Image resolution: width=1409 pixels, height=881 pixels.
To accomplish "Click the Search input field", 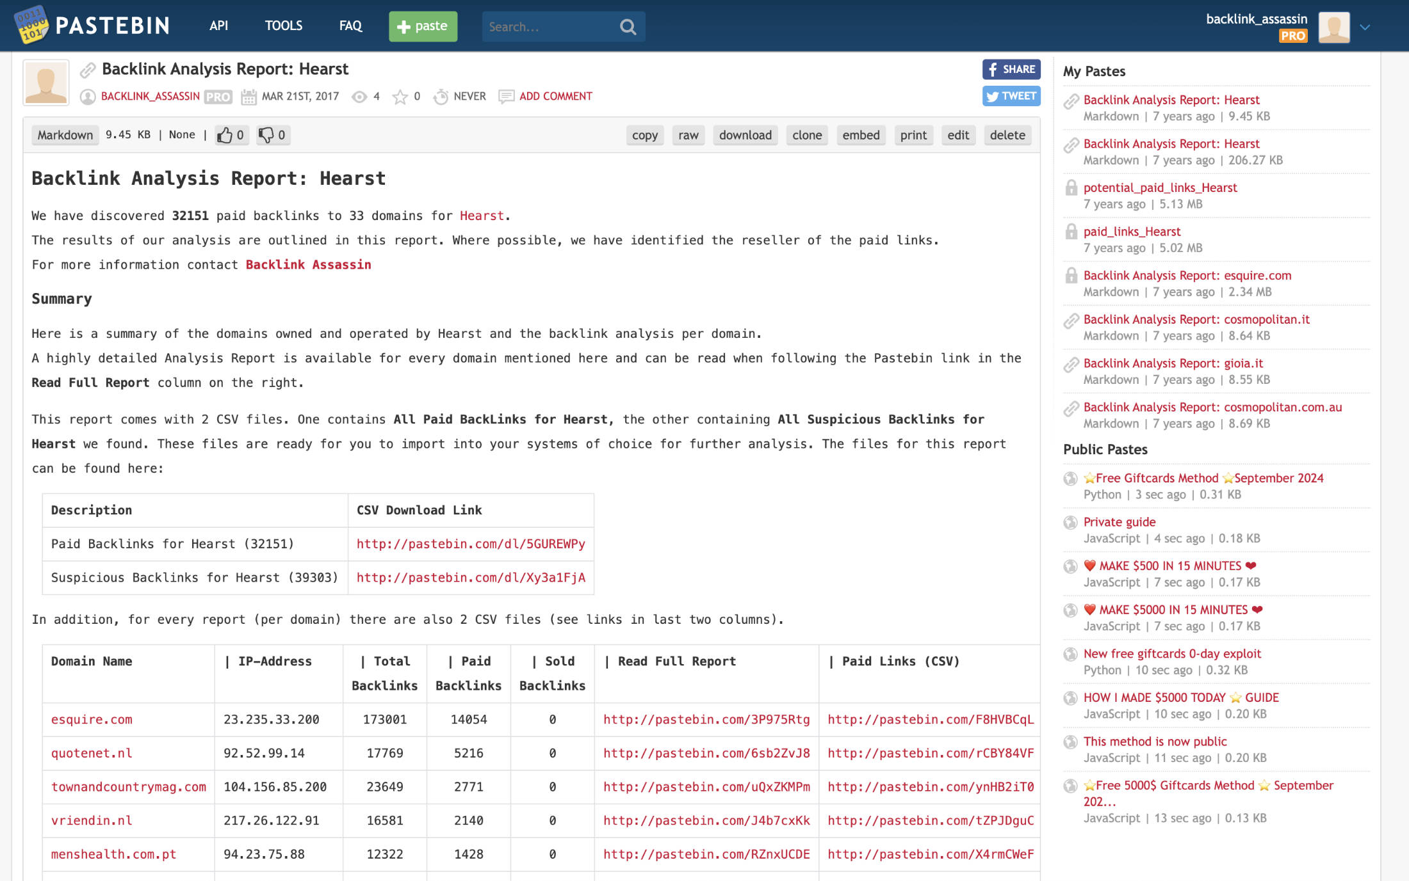I will point(548,27).
